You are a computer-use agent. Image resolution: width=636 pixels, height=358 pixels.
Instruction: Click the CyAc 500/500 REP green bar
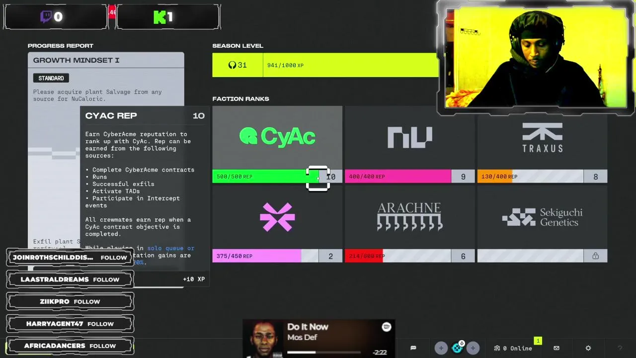click(265, 177)
